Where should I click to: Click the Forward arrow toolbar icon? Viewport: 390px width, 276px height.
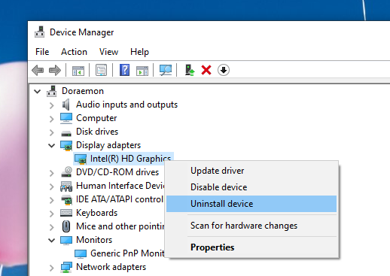[x=55, y=70]
